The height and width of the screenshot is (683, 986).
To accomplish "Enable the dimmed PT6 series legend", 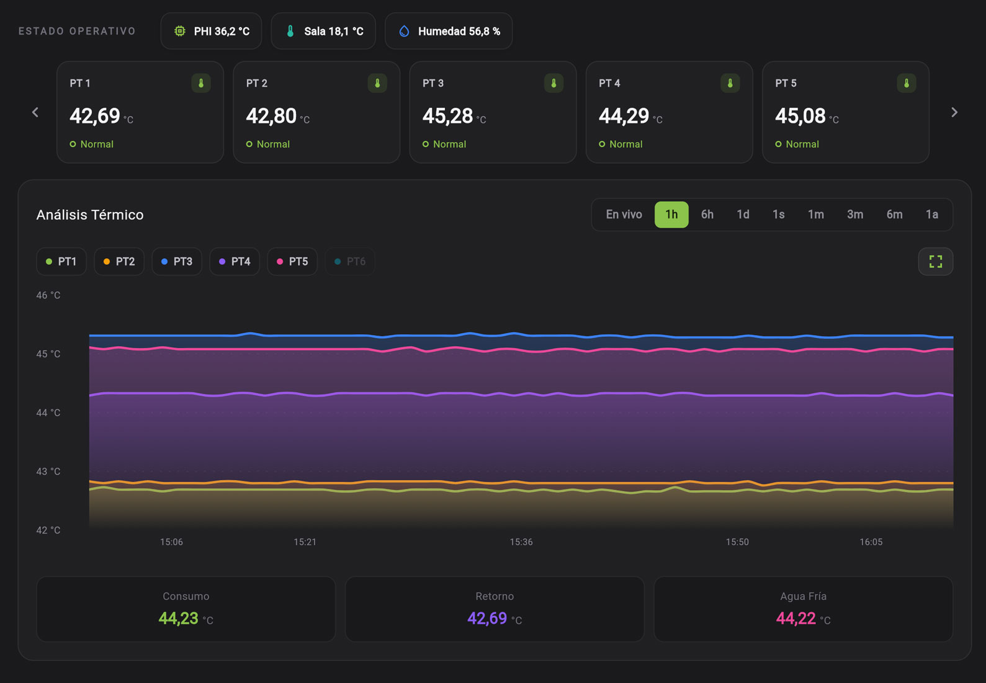I will [x=350, y=262].
